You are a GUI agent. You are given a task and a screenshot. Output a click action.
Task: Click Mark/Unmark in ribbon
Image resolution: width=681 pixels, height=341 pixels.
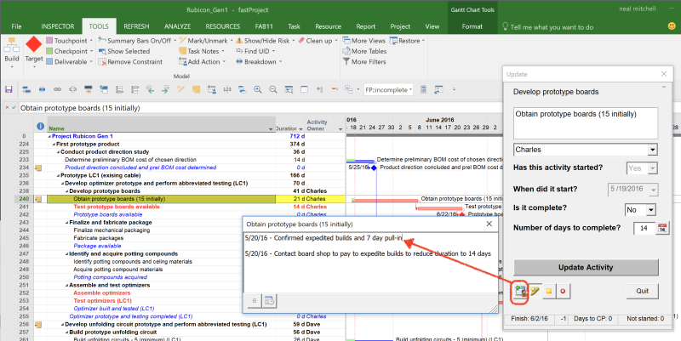[205, 41]
